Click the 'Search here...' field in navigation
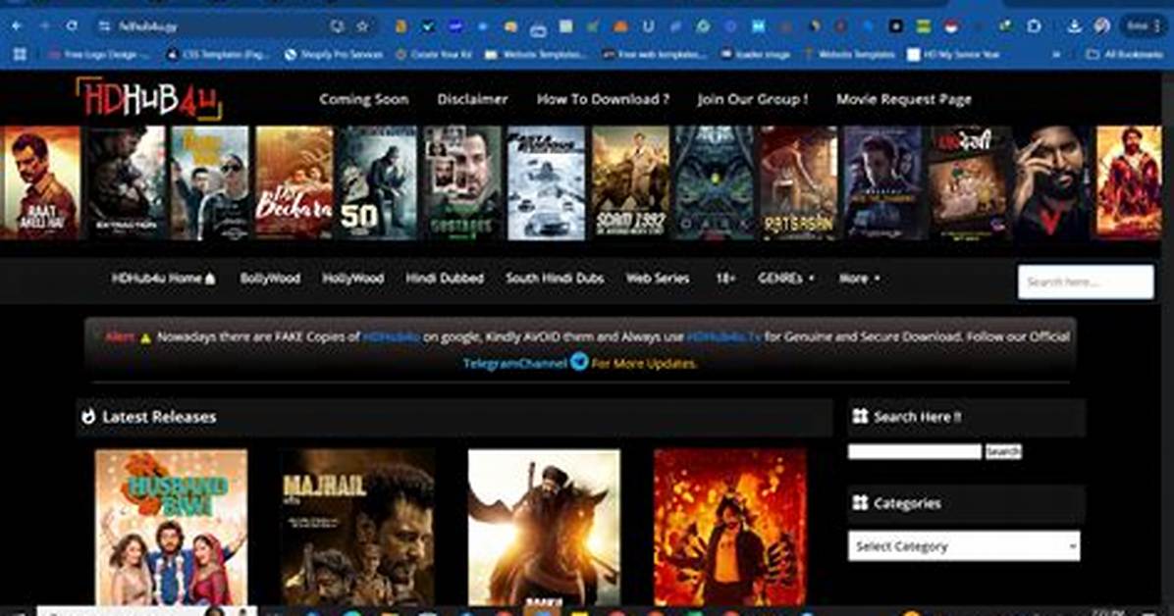The image size is (1174, 616). [x=1086, y=282]
